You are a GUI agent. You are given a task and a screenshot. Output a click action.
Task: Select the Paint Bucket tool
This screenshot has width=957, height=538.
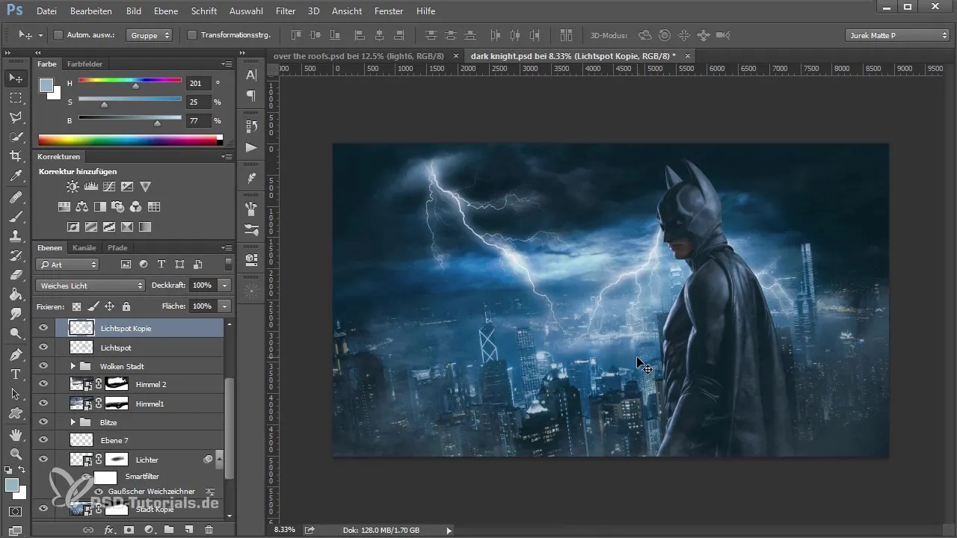coord(15,294)
